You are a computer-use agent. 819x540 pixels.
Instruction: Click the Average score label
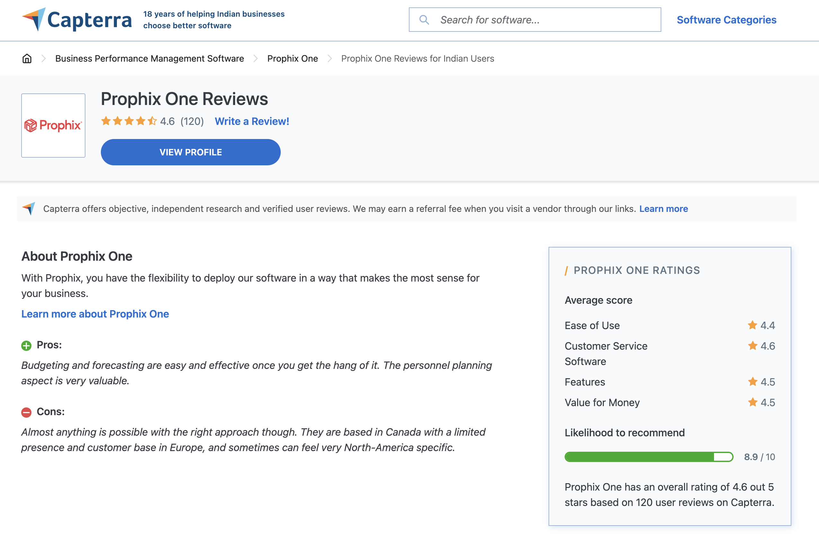coord(598,300)
